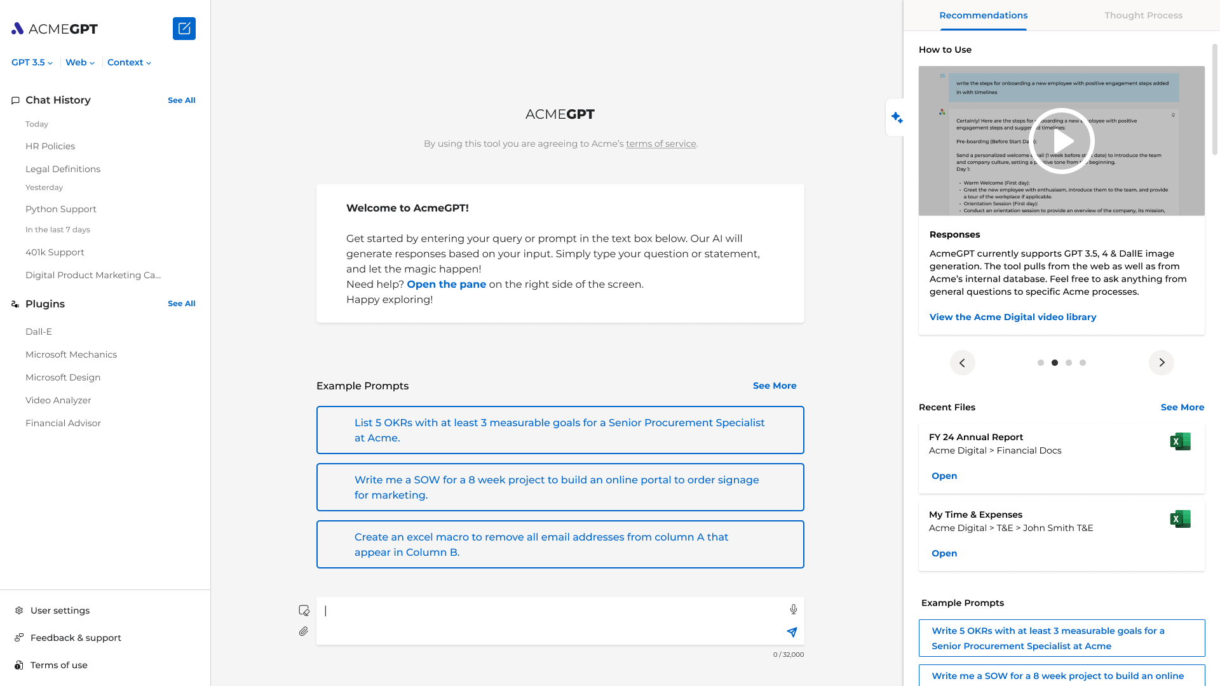Open User settings via the gear icon
1220x686 pixels.
[18, 610]
